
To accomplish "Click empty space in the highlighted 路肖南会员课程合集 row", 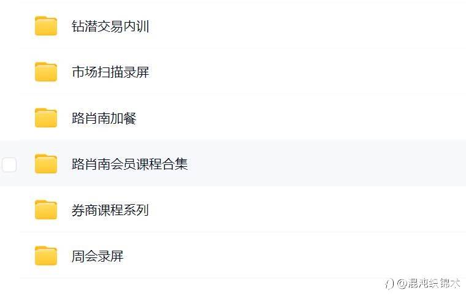I will 319,164.
